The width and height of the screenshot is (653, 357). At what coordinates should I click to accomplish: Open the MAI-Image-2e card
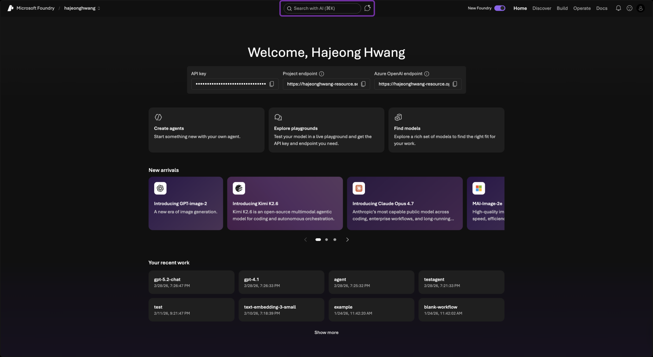coord(486,203)
